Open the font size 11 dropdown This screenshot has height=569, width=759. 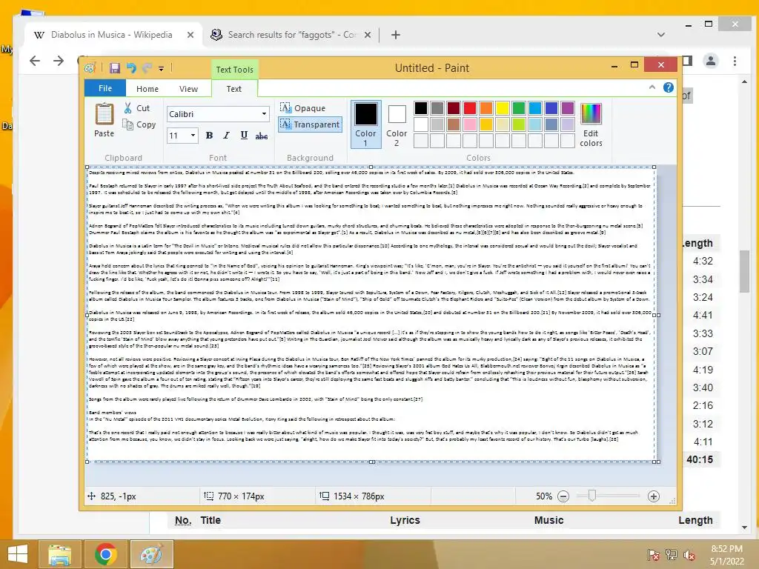point(193,136)
